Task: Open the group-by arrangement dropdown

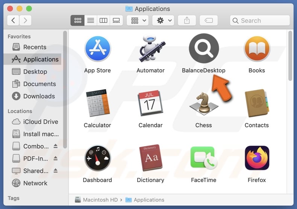Action: pyautogui.click(x=138, y=20)
